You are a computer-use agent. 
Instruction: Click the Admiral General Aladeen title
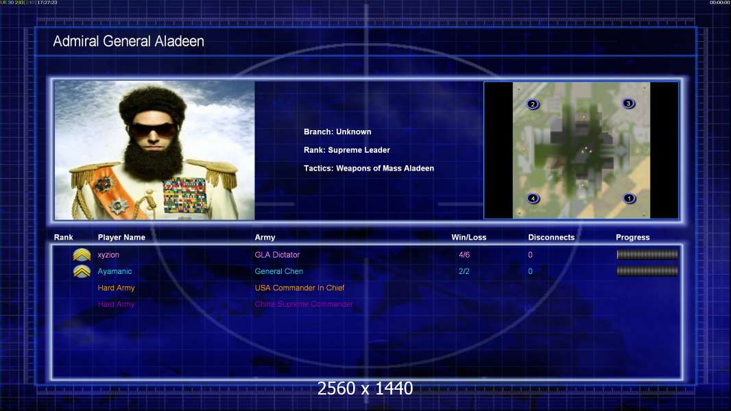[129, 41]
